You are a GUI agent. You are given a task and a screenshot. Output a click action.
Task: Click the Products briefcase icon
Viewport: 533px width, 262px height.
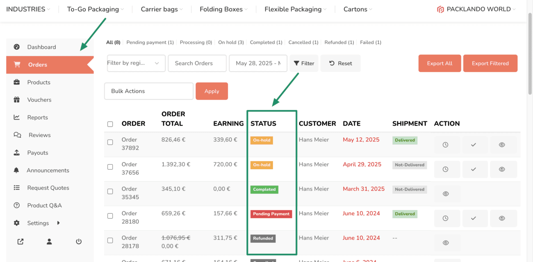[17, 82]
